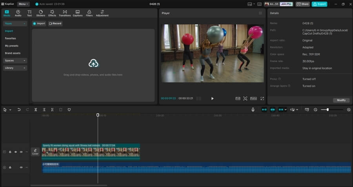Expand the Library dropdown

(x=15, y=68)
